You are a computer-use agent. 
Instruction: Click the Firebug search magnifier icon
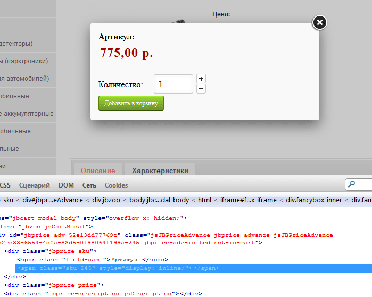click(x=351, y=185)
